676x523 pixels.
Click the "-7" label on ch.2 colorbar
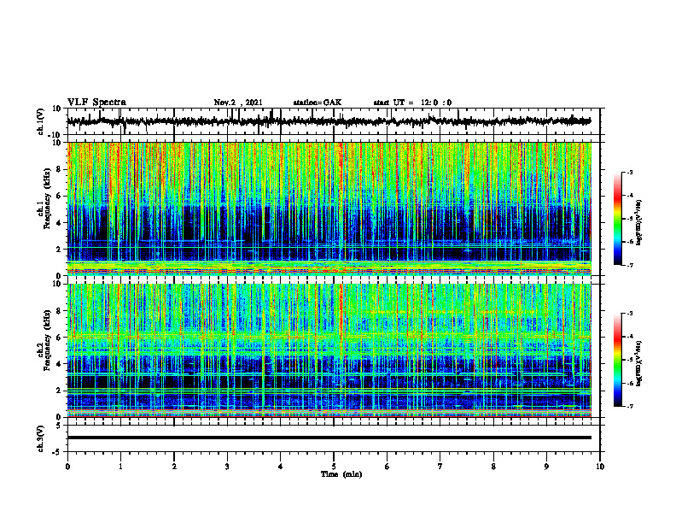pos(629,406)
